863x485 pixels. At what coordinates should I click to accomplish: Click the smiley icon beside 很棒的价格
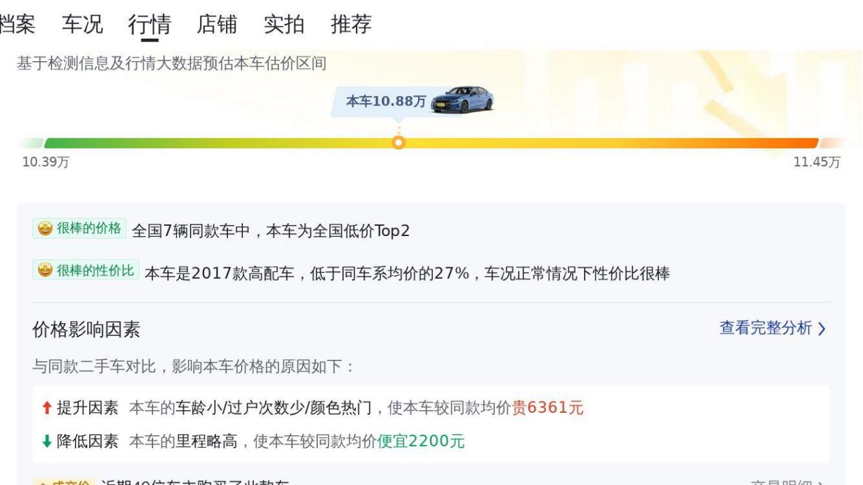(x=46, y=229)
